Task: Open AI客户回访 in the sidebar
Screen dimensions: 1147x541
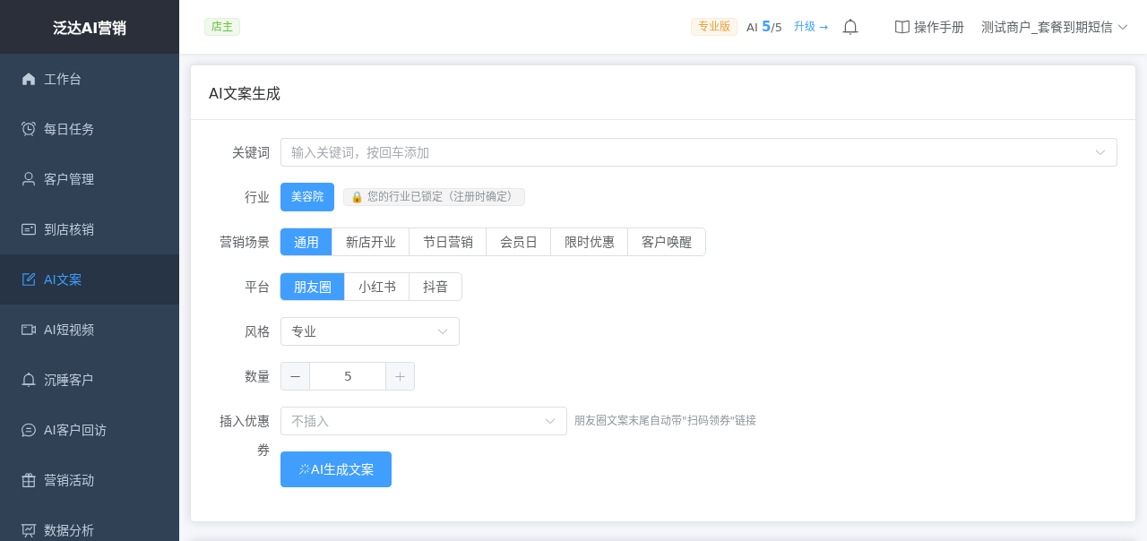Action: tap(90, 430)
